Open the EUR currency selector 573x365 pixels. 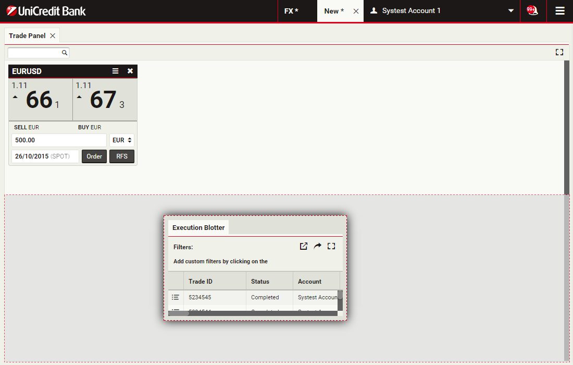pyautogui.click(x=122, y=140)
